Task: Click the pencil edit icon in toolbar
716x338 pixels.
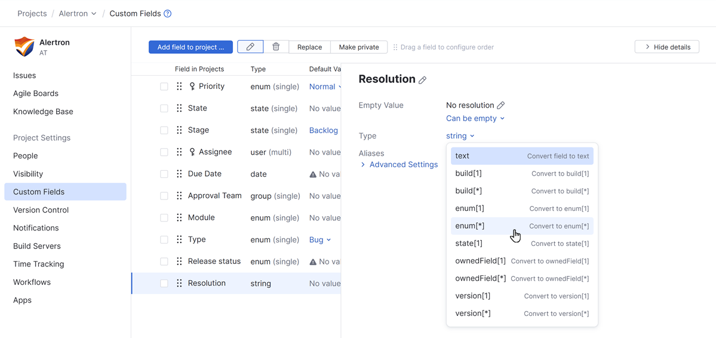Action: click(x=250, y=47)
